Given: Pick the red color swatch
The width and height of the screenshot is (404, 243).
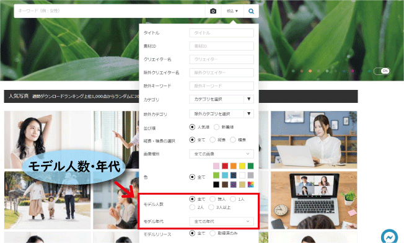Looking at the screenshot, I should pos(225,166).
